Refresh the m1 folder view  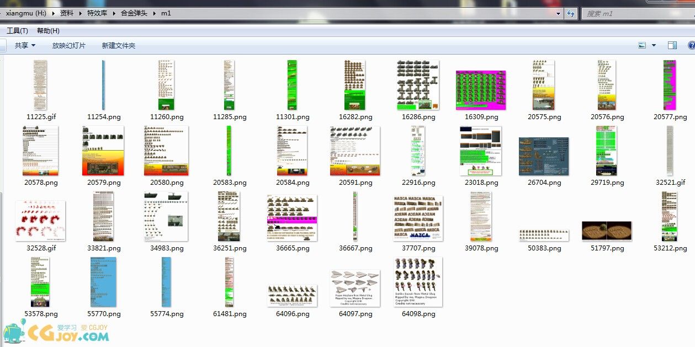pyautogui.click(x=571, y=13)
